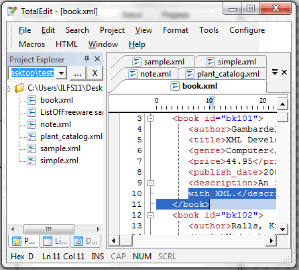Click the editor horizontal scroll right arrow

click(272, 241)
